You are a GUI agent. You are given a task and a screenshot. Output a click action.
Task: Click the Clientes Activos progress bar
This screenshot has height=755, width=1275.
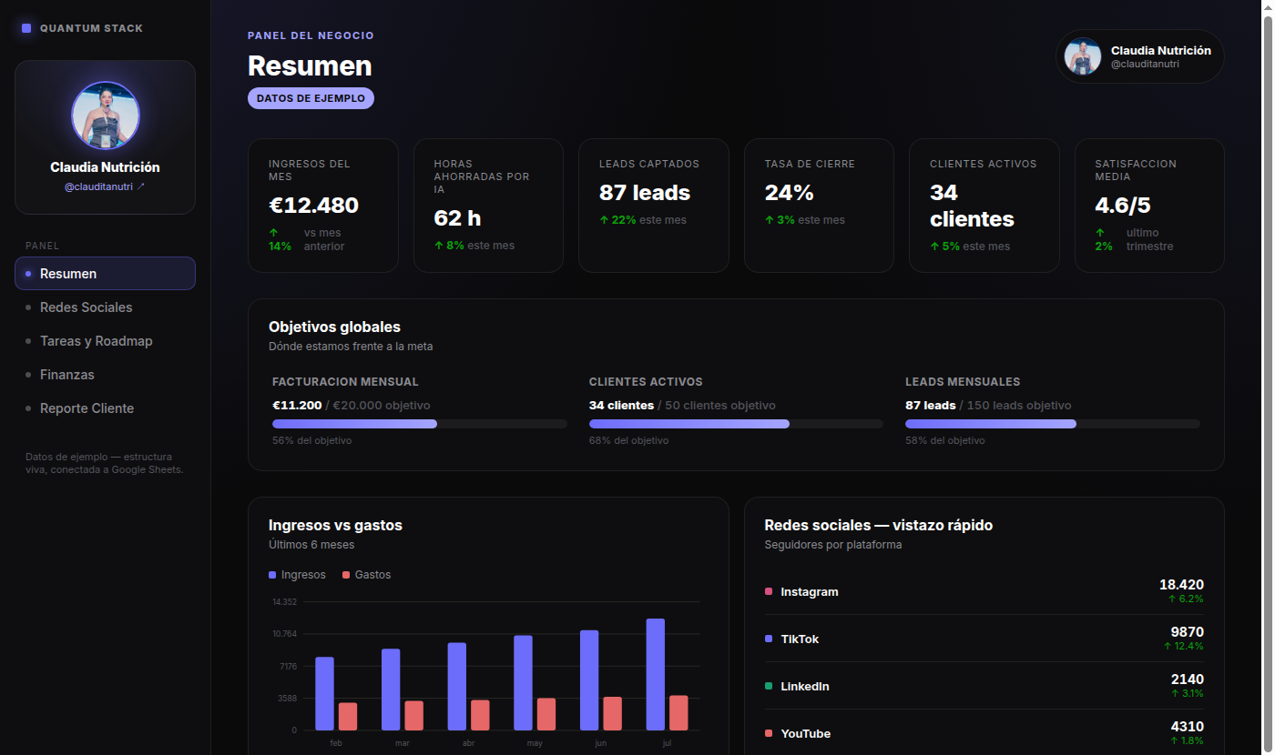(736, 424)
